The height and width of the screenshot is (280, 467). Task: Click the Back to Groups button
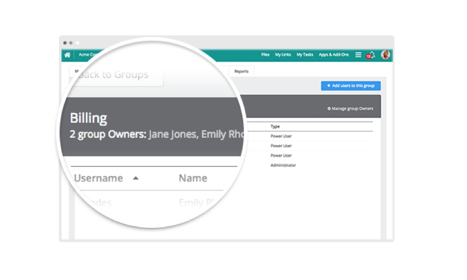point(115,74)
